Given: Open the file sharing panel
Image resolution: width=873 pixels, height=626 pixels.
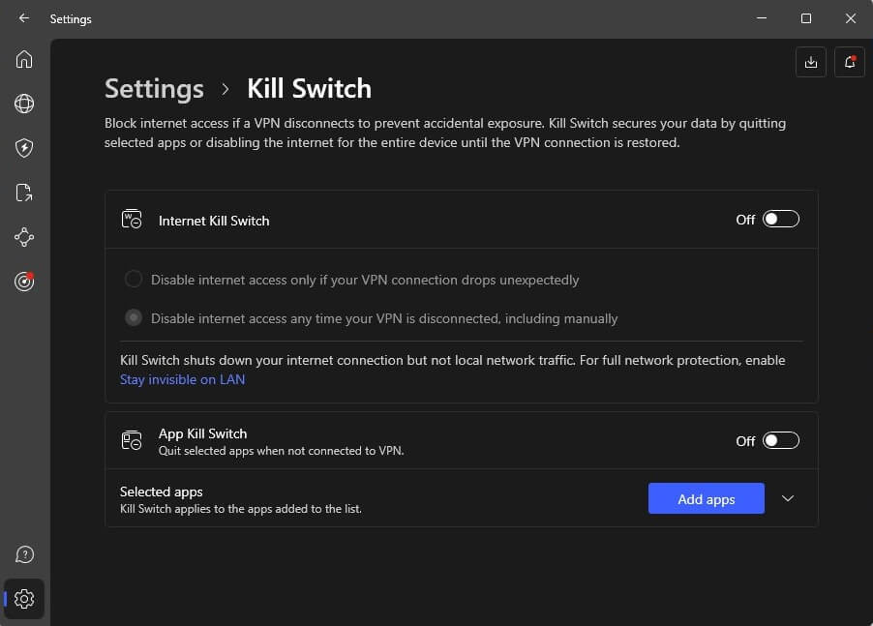Looking at the screenshot, I should (x=24, y=193).
